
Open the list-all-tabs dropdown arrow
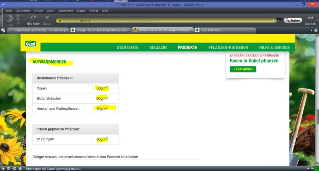click(311, 31)
